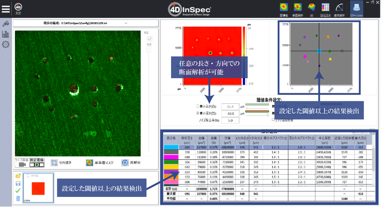Open 閾値設定 threshold settings

[x=325, y=9]
